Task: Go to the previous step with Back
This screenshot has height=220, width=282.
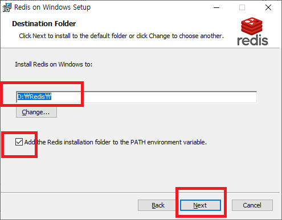Action: (x=158, y=205)
